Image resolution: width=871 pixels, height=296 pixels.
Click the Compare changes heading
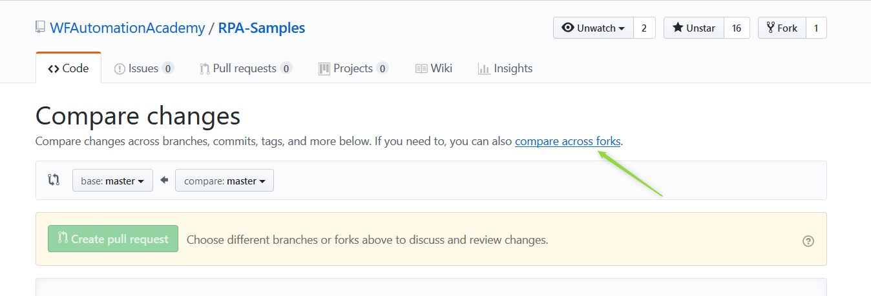tap(138, 116)
